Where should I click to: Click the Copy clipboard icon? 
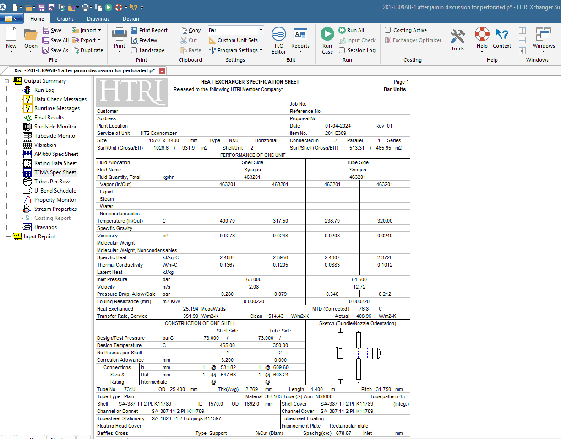(184, 30)
